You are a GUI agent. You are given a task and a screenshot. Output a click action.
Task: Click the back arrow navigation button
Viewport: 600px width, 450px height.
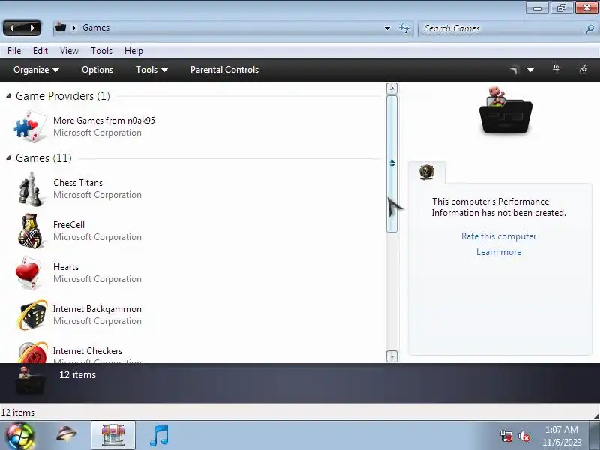click(12, 28)
